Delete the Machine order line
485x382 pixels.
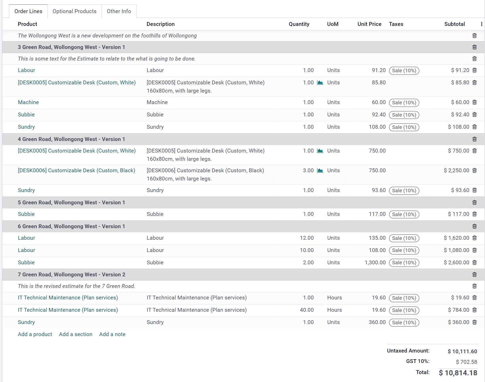pyautogui.click(x=474, y=102)
